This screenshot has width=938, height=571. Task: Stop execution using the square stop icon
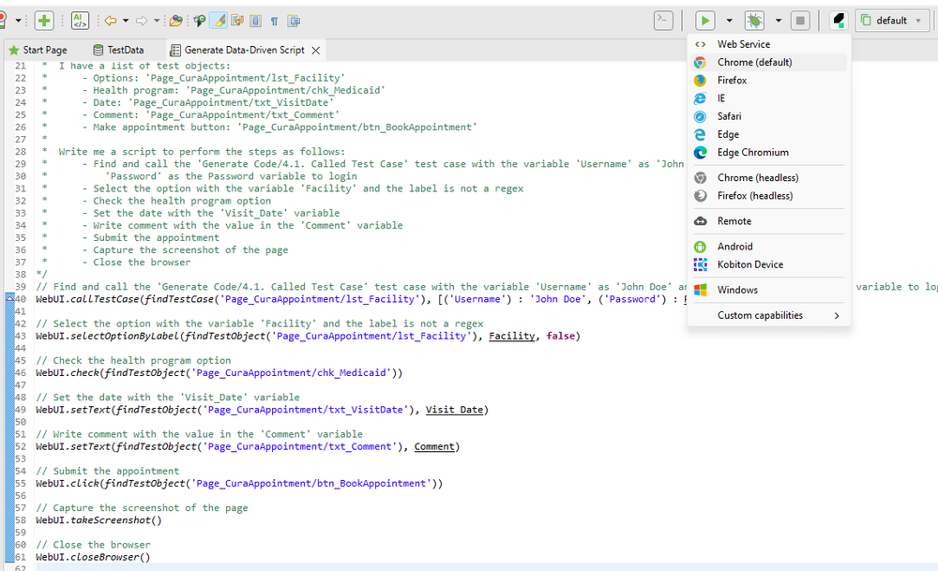(801, 20)
